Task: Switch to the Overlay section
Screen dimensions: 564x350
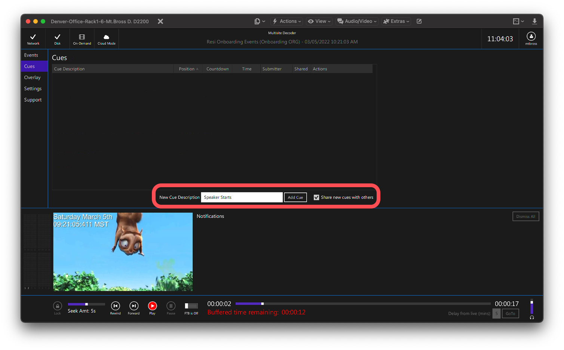Action: pyautogui.click(x=33, y=77)
